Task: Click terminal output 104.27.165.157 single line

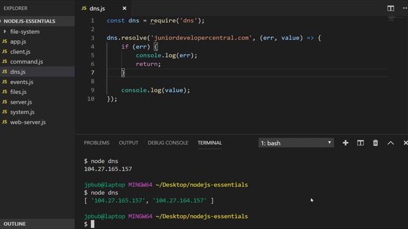Action: [108, 169]
